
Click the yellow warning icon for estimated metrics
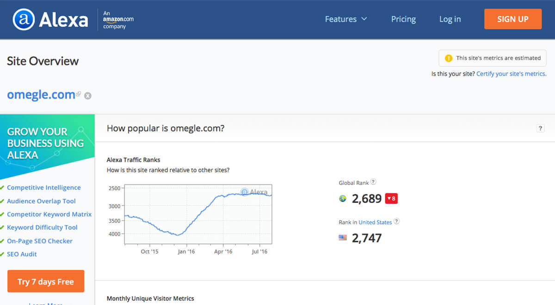448,58
